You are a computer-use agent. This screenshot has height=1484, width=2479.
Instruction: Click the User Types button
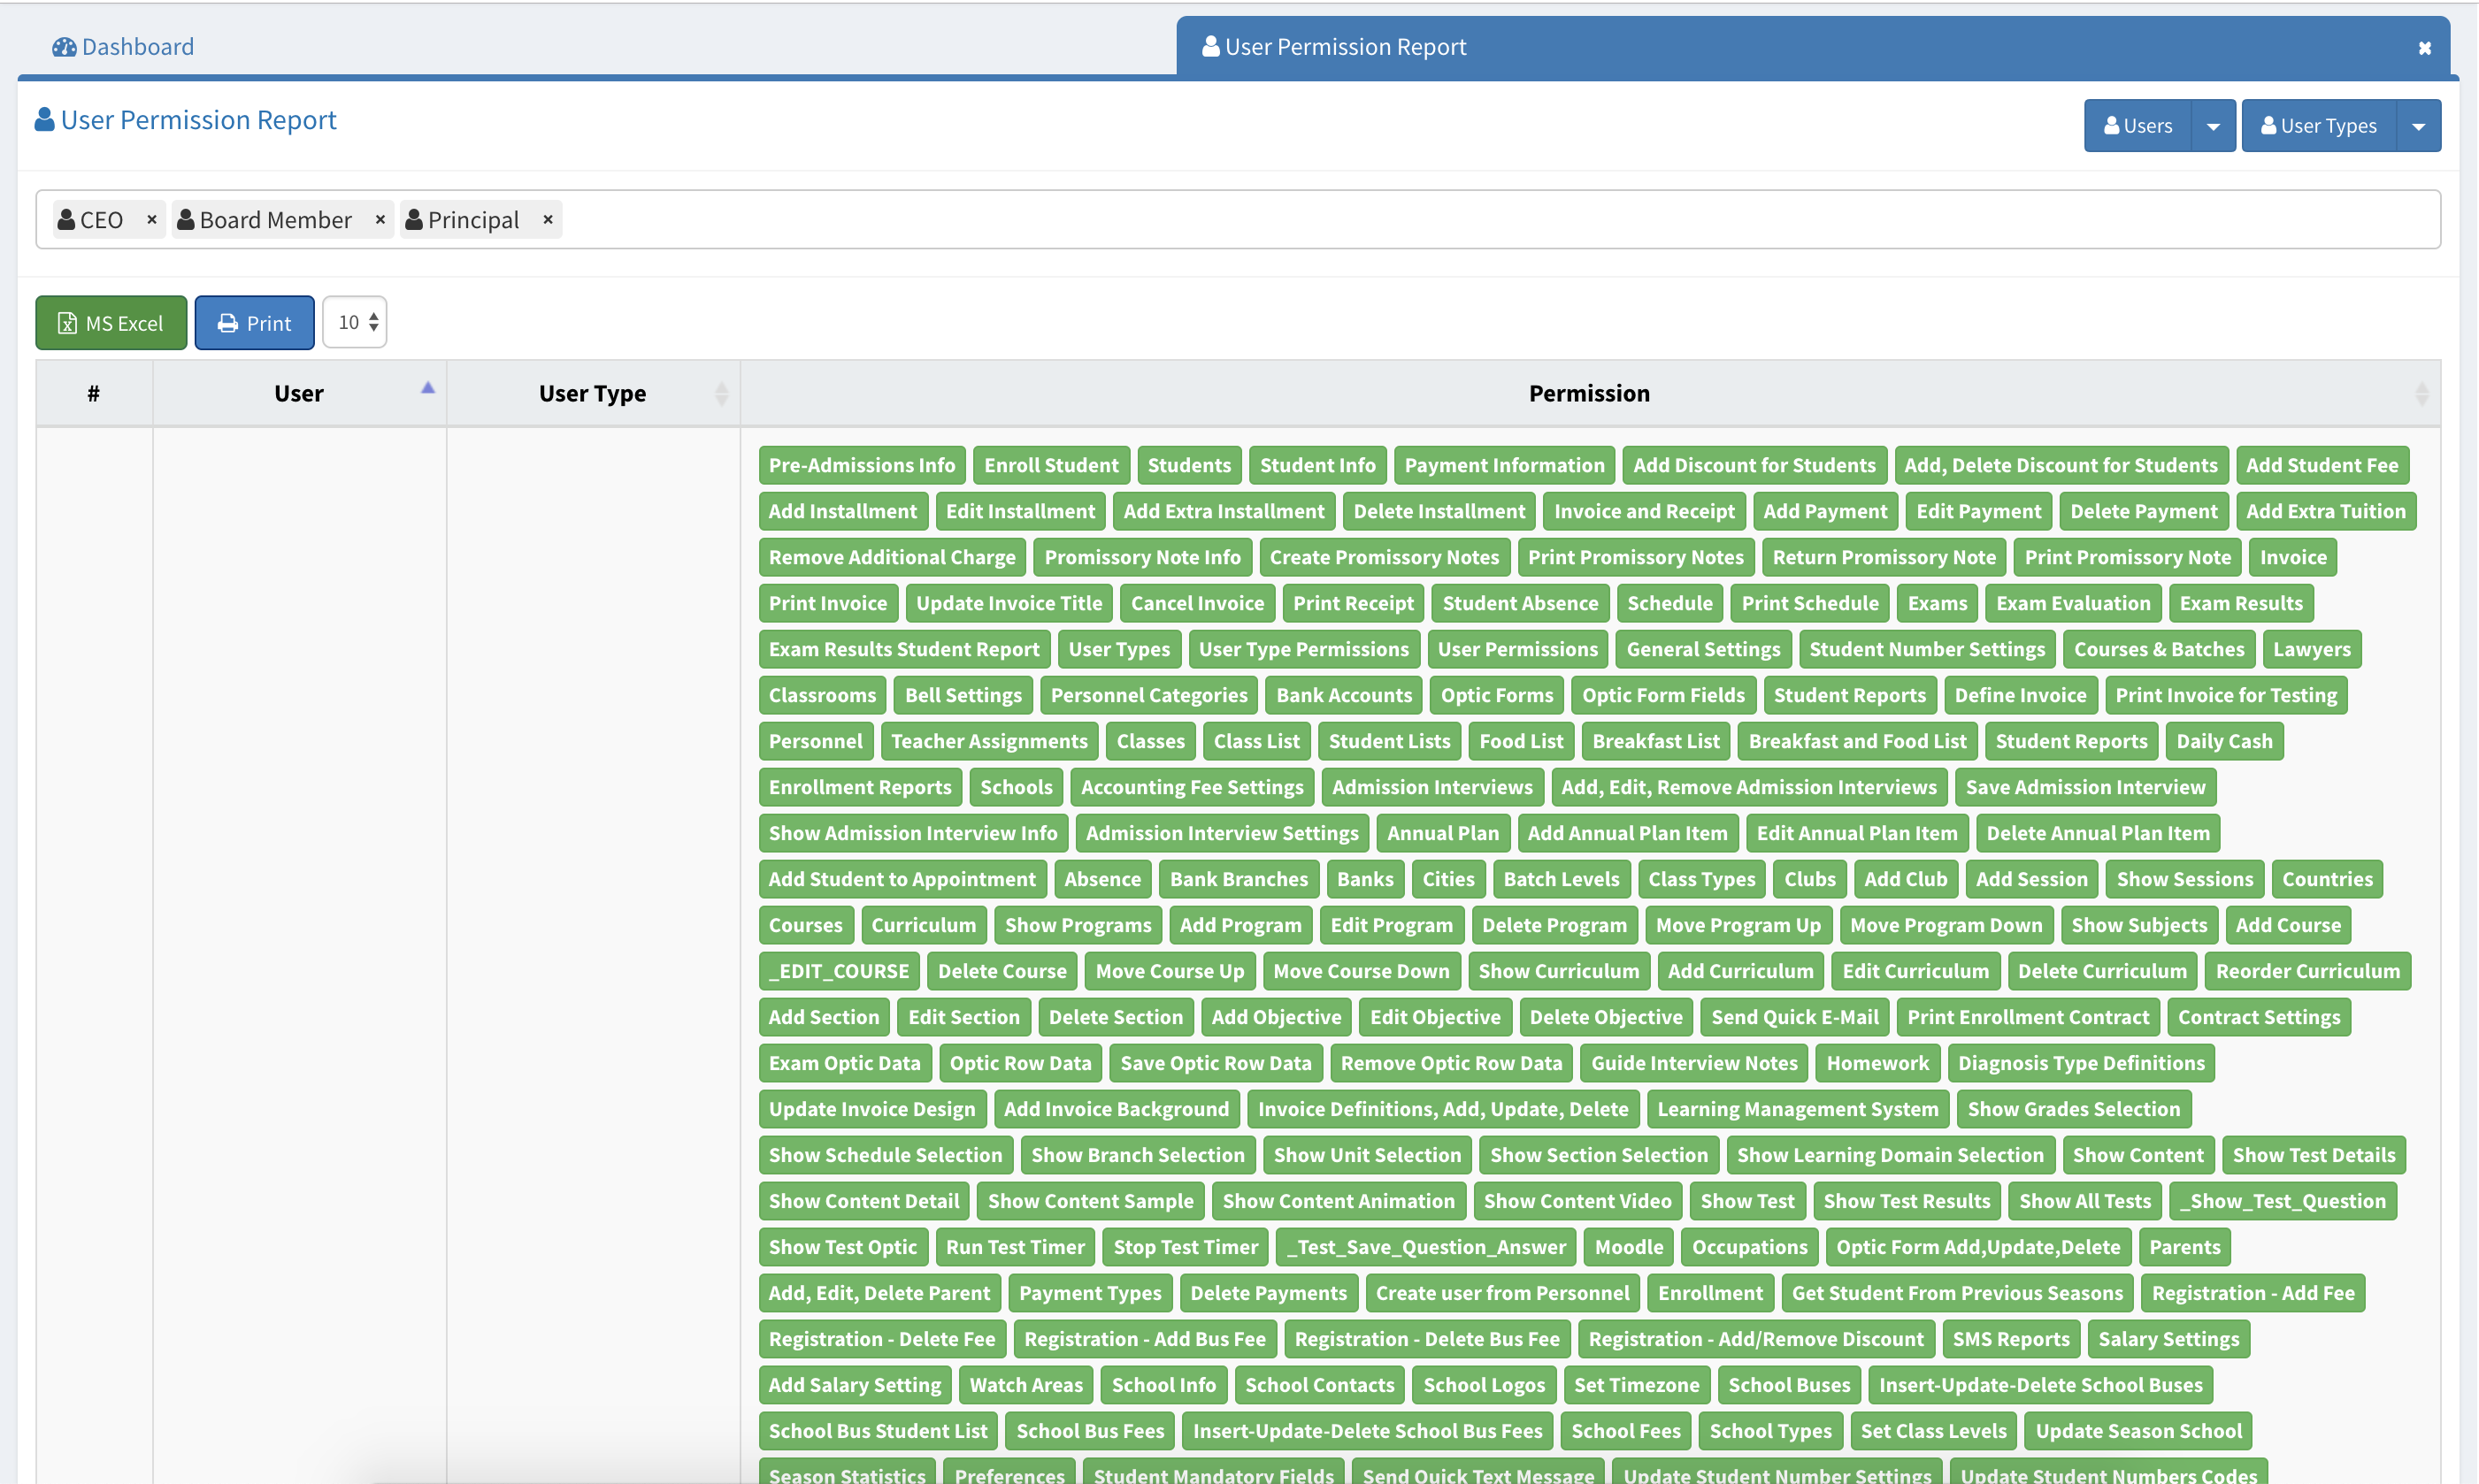click(x=2319, y=126)
